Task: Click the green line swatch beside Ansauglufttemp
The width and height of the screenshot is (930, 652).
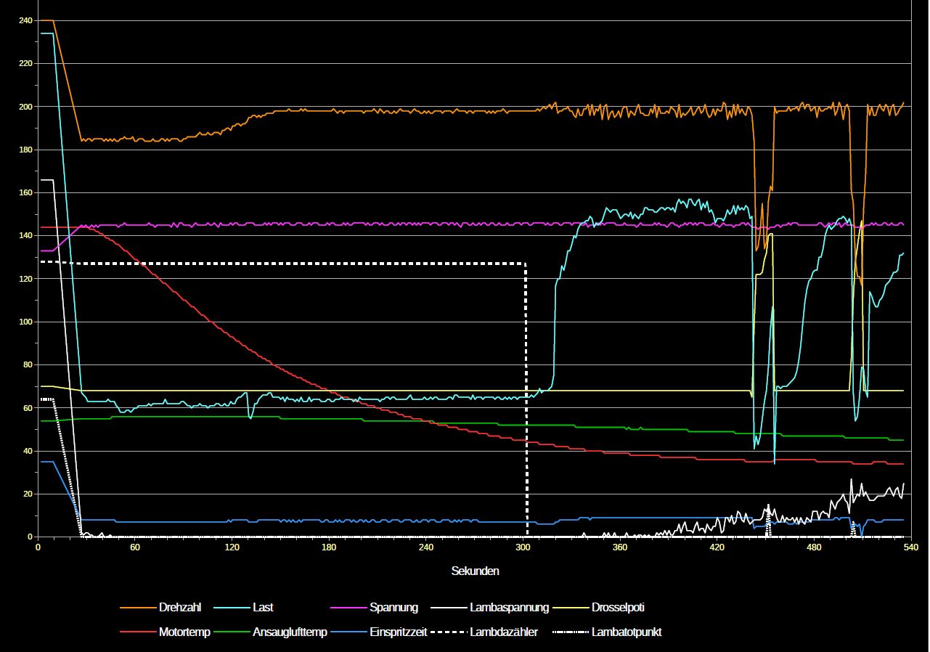Action: pyautogui.click(x=232, y=632)
